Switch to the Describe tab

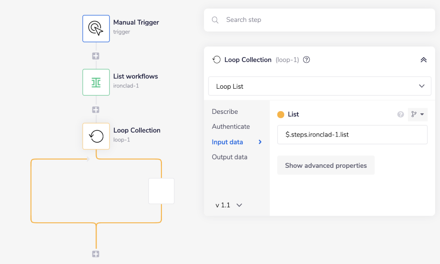pos(225,112)
